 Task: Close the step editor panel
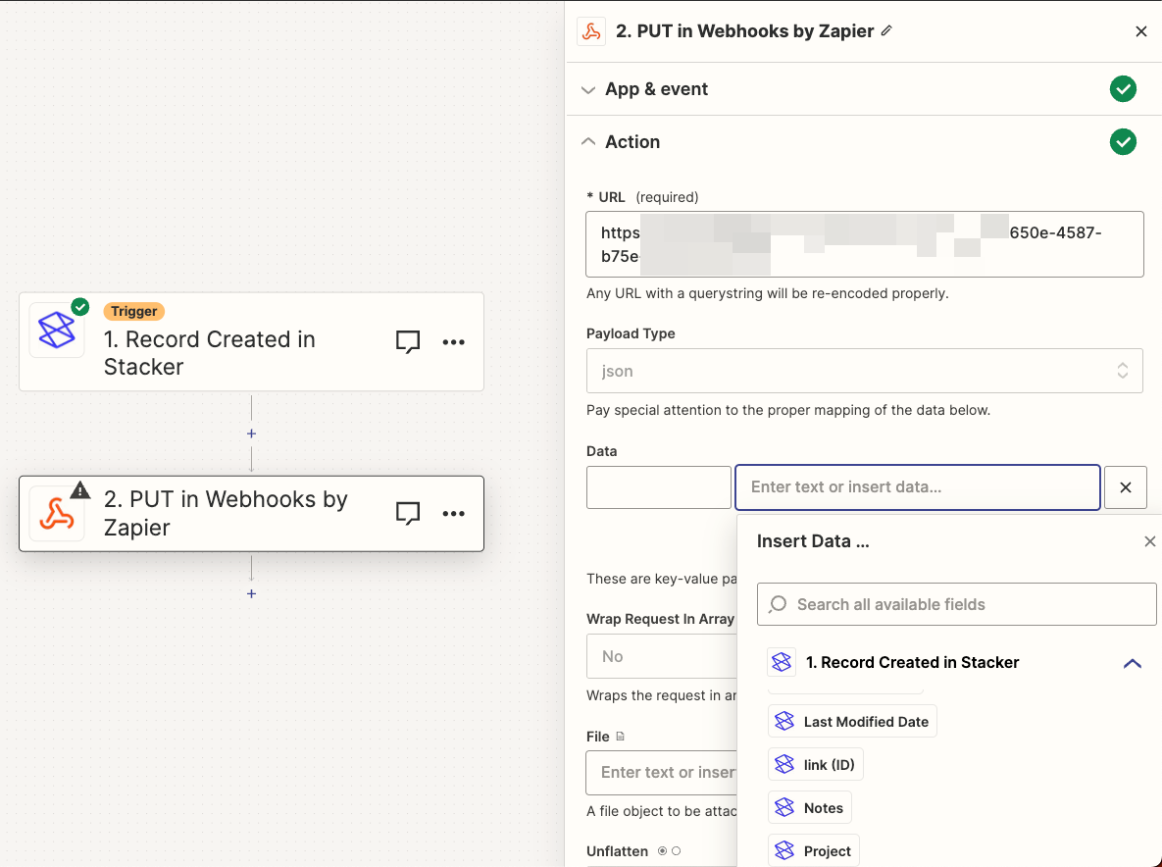tap(1141, 31)
